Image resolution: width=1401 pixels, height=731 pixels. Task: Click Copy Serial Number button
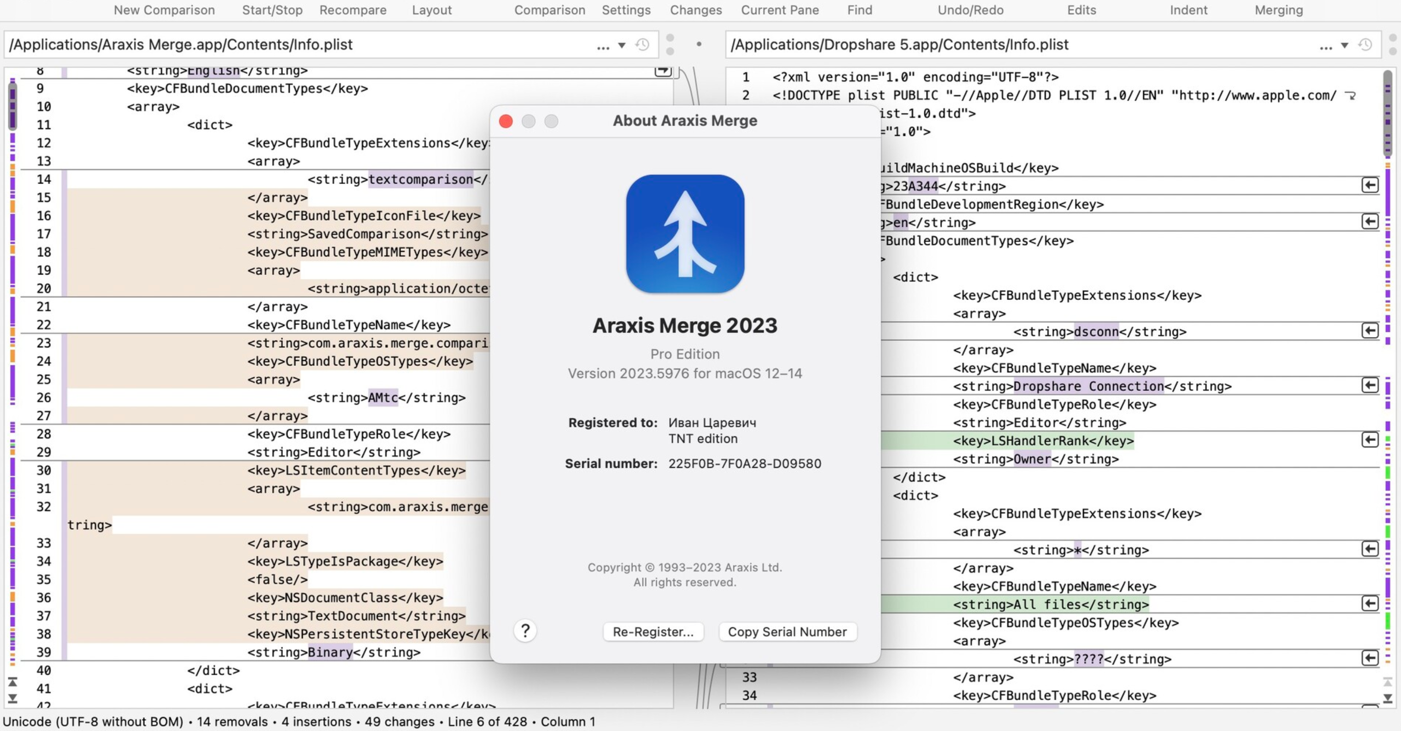787,632
